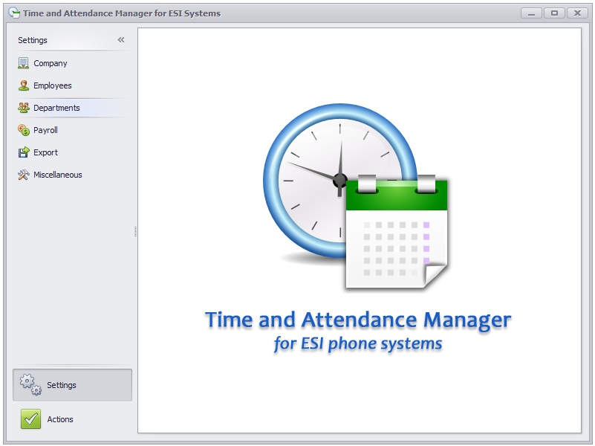Click the app icon in title bar
This screenshot has height=446, width=595.
14,13
